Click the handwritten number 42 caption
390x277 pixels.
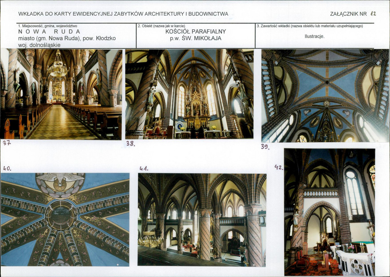click(278, 167)
